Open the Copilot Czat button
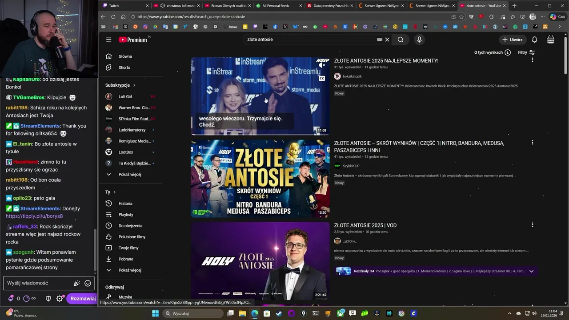The image size is (569, 320). 557,17
